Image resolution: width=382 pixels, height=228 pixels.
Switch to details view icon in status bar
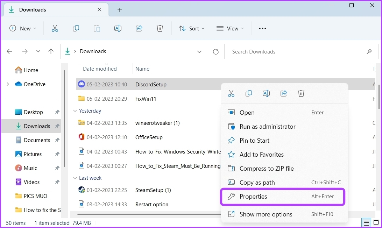tap(366, 223)
